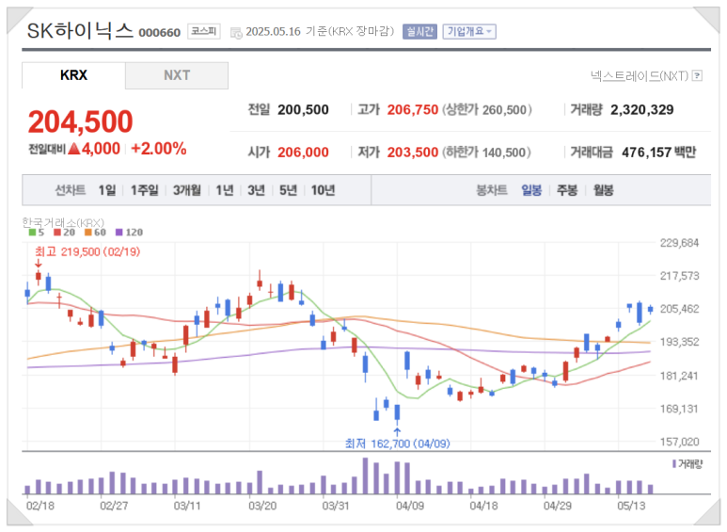This screenshot has width=727, height=532.
Task: Click the 하한가 140,500 lower limit text
Action: point(486,153)
